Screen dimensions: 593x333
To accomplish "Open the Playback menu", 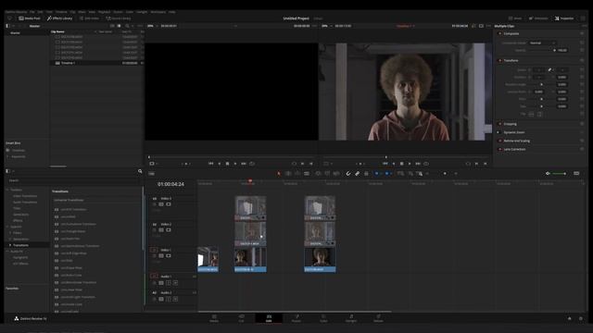I will point(105,12).
